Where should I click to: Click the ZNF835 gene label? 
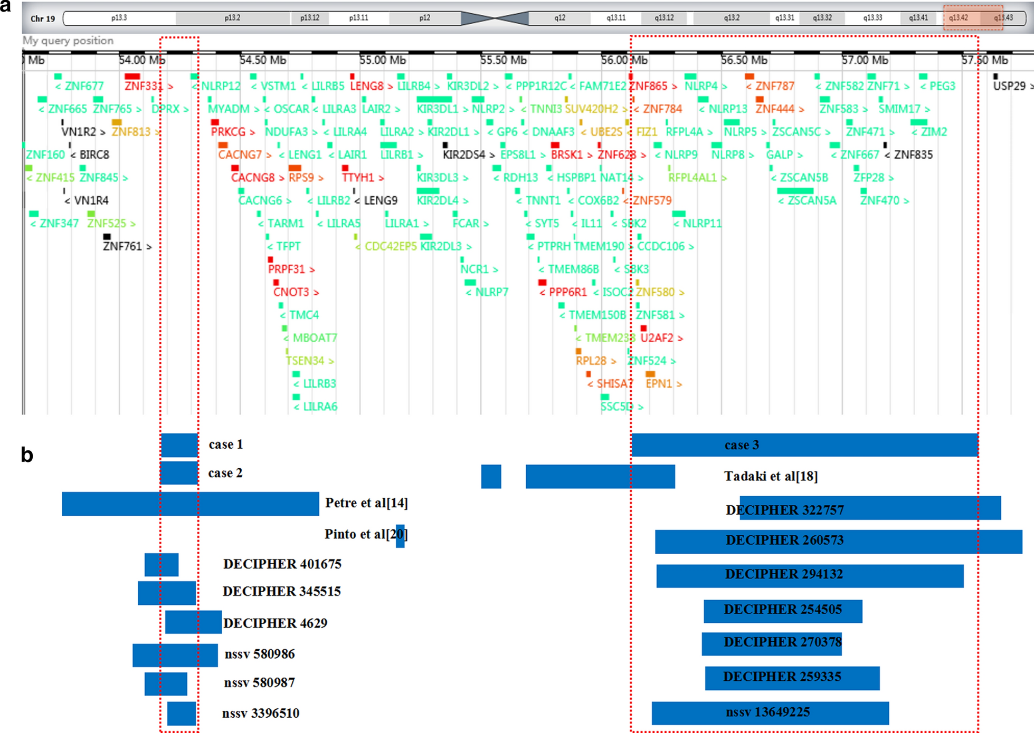[914, 155]
